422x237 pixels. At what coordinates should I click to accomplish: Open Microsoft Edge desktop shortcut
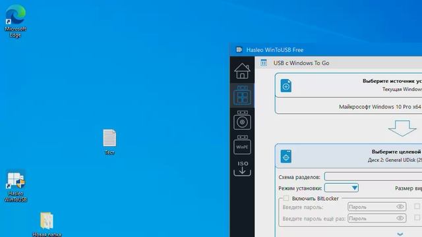(x=15, y=21)
